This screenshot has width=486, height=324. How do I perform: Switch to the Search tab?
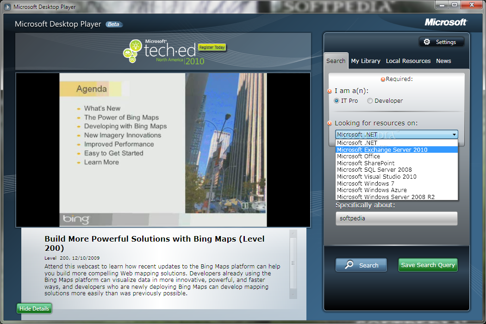(x=336, y=61)
